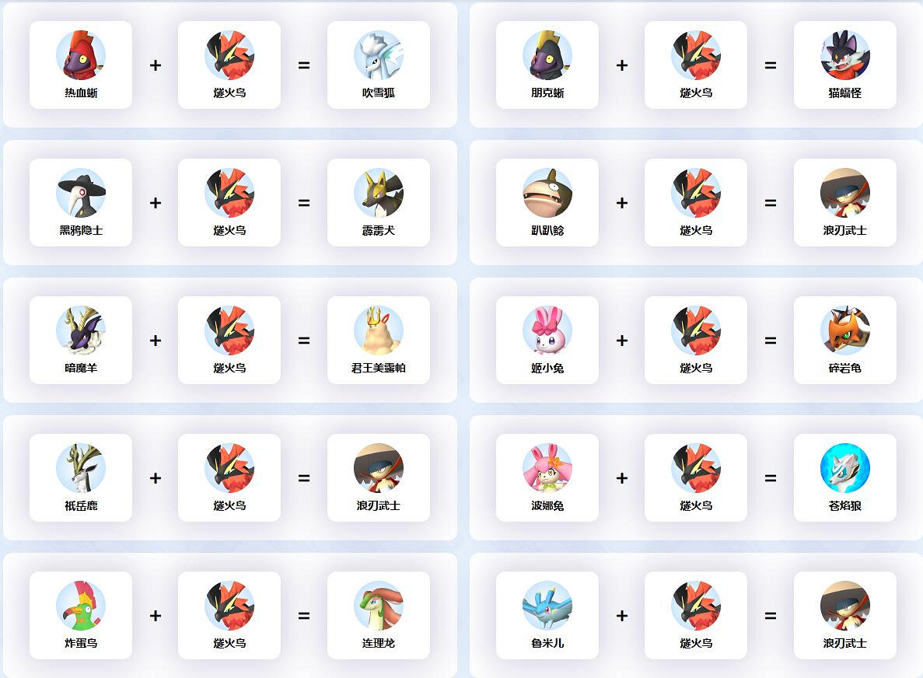
Task: Choose the 连理龙 result icon
Action: coord(379,606)
